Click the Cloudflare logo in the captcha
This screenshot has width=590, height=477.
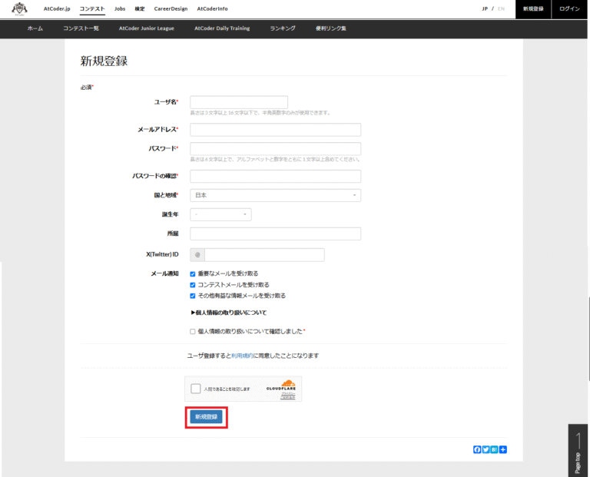point(282,387)
